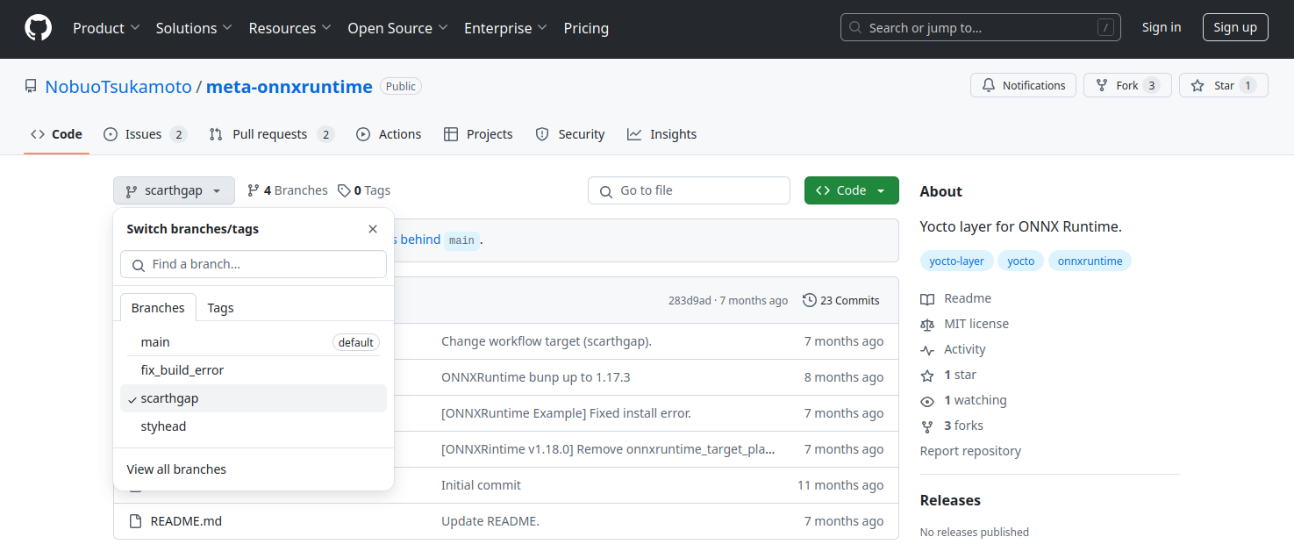This screenshot has width=1294, height=544.
Task: Switch to the Tags tab
Action: pyautogui.click(x=220, y=308)
